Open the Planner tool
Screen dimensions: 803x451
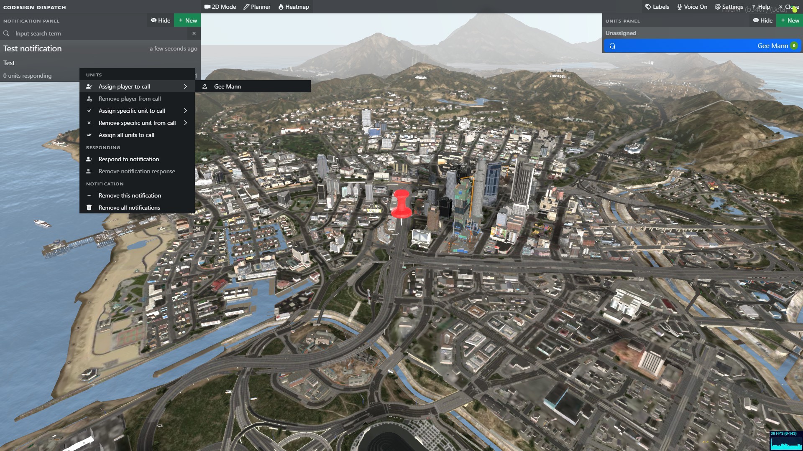click(x=256, y=7)
